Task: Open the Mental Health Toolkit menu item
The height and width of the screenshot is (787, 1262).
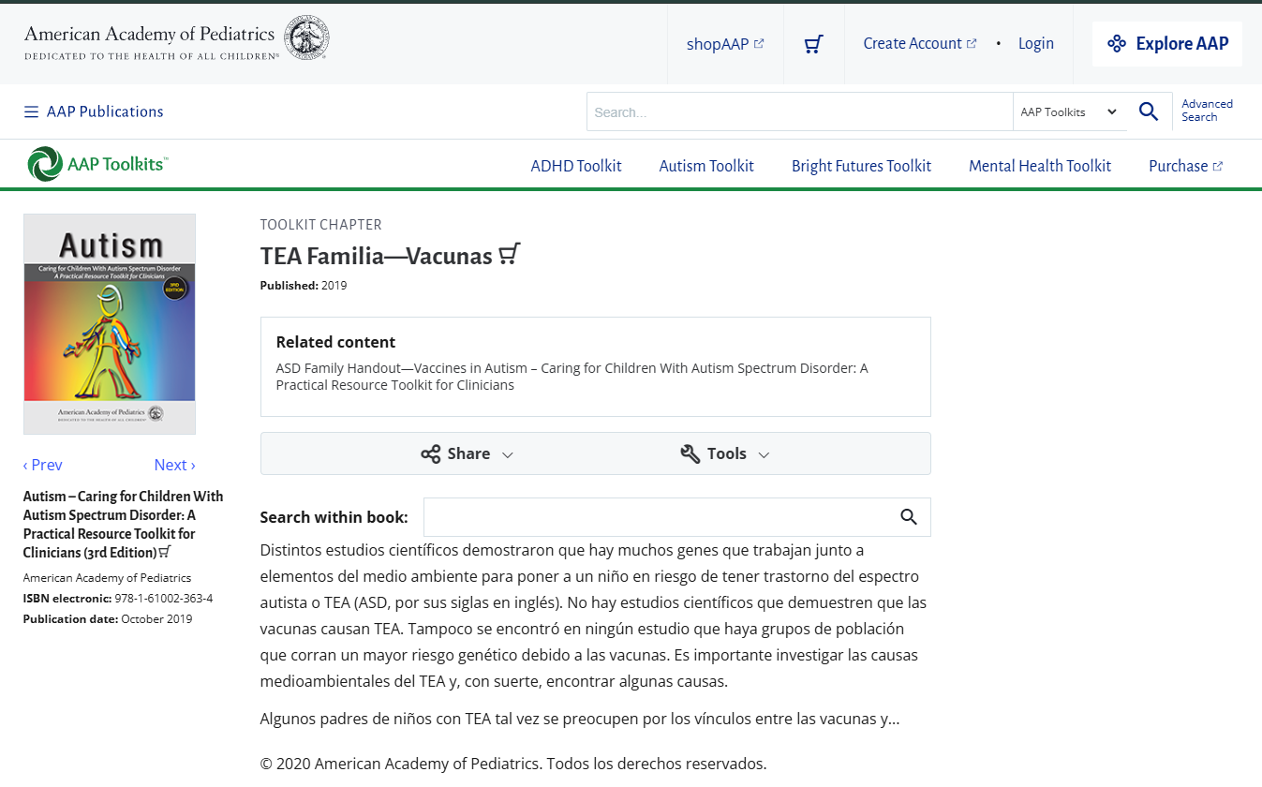Action: click(1040, 166)
